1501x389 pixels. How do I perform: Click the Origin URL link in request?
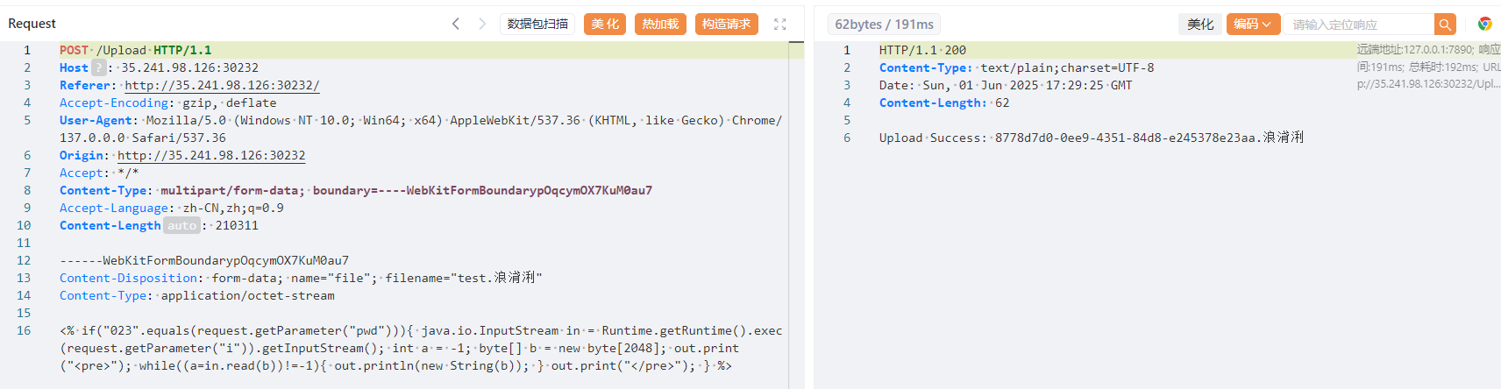[211, 155]
